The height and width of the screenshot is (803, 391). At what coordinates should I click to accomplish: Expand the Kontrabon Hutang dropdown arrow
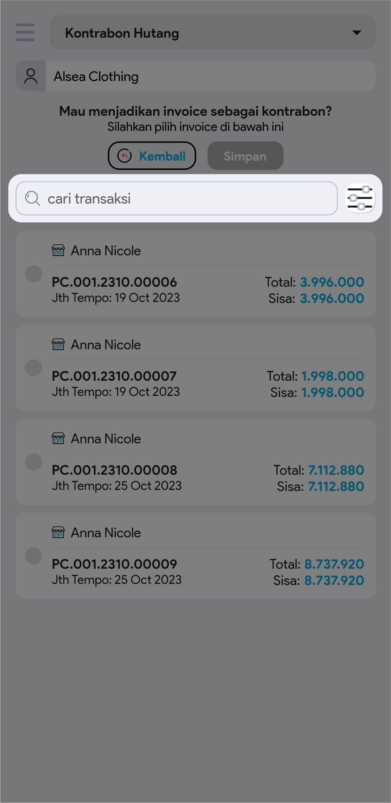[357, 33]
